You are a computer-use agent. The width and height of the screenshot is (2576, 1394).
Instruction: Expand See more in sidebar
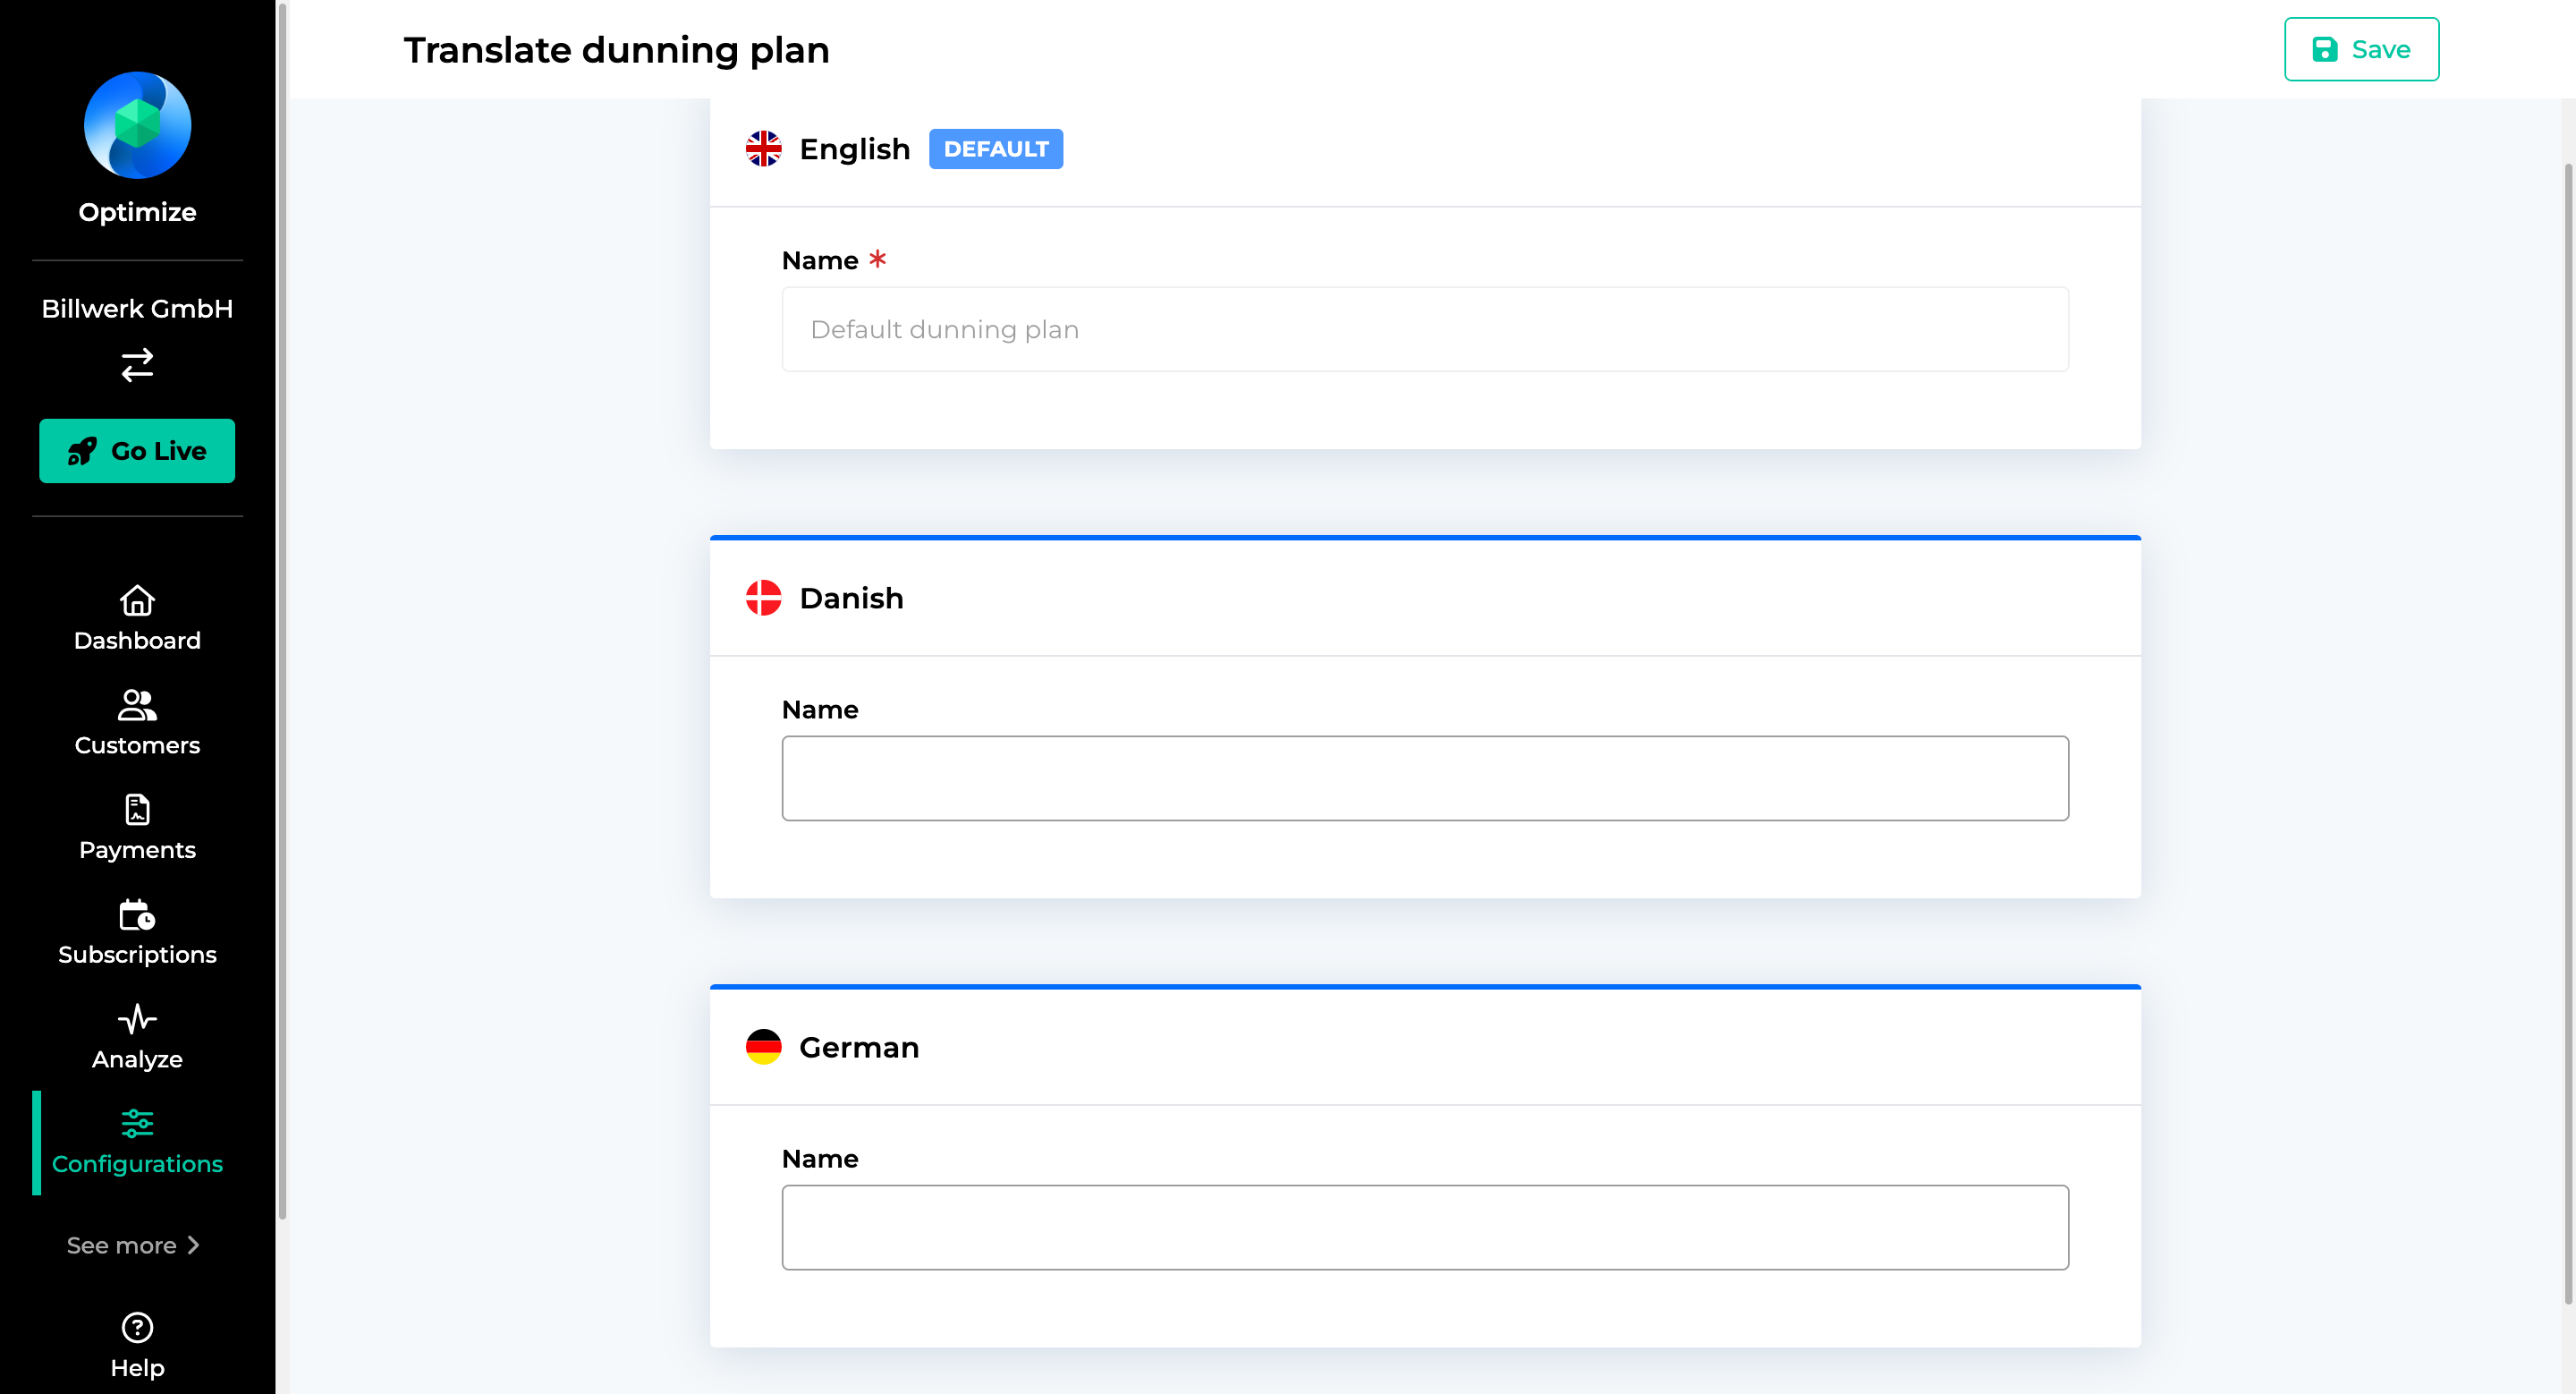[133, 1245]
